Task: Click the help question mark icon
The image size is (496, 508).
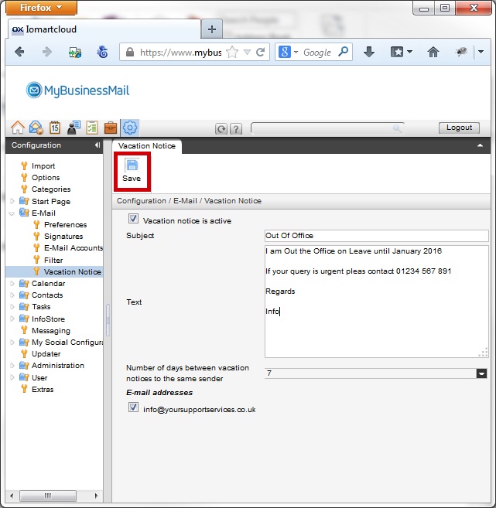Action: pos(236,129)
